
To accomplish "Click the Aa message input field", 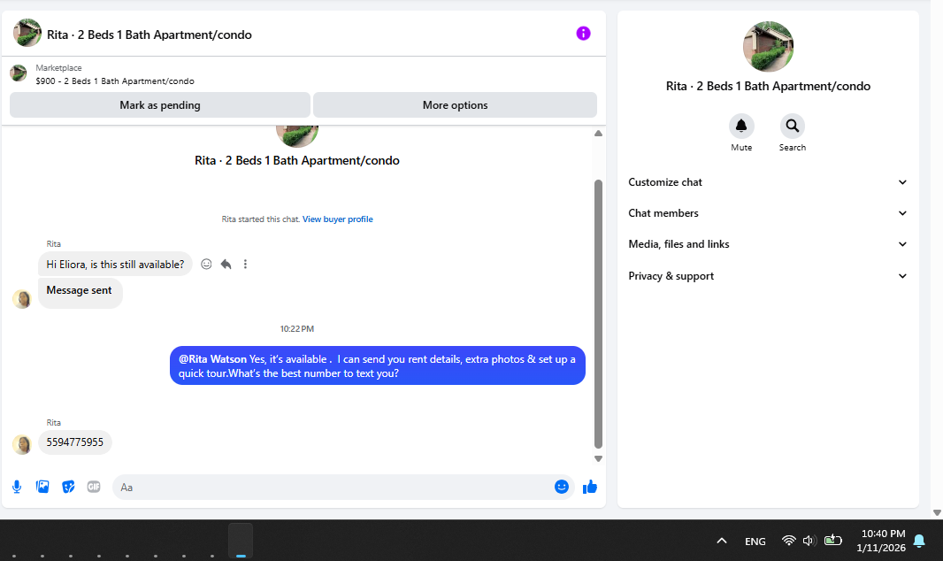I will click(331, 487).
